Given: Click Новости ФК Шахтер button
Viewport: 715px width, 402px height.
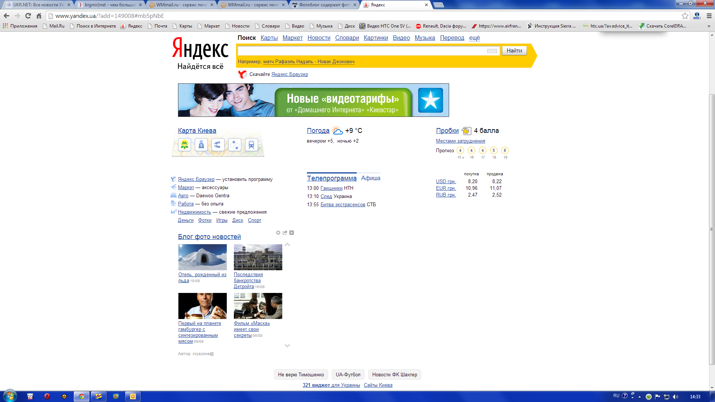Looking at the screenshot, I should 395,374.
